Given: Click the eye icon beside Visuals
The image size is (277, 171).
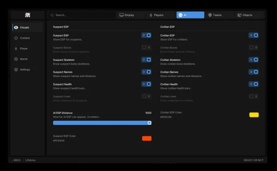Looking at the screenshot, I should coord(16,28).
